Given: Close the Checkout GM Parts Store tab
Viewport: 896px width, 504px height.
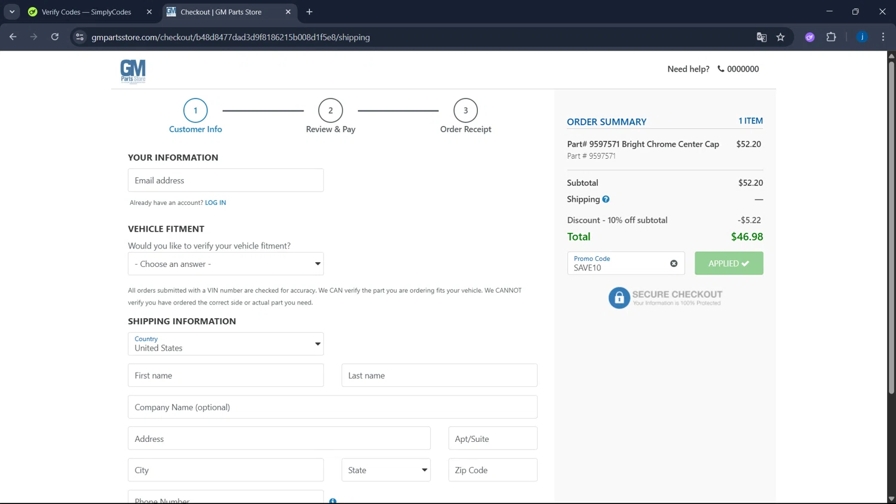Looking at the screenshot, I should pyautogui.click(x=288, y=12).
